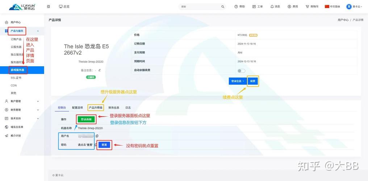Viewport: 368px width, 181px height.
Task: Click the 到期时间 value 2024-12-13 18:16
Action: [x=247, y=62]
